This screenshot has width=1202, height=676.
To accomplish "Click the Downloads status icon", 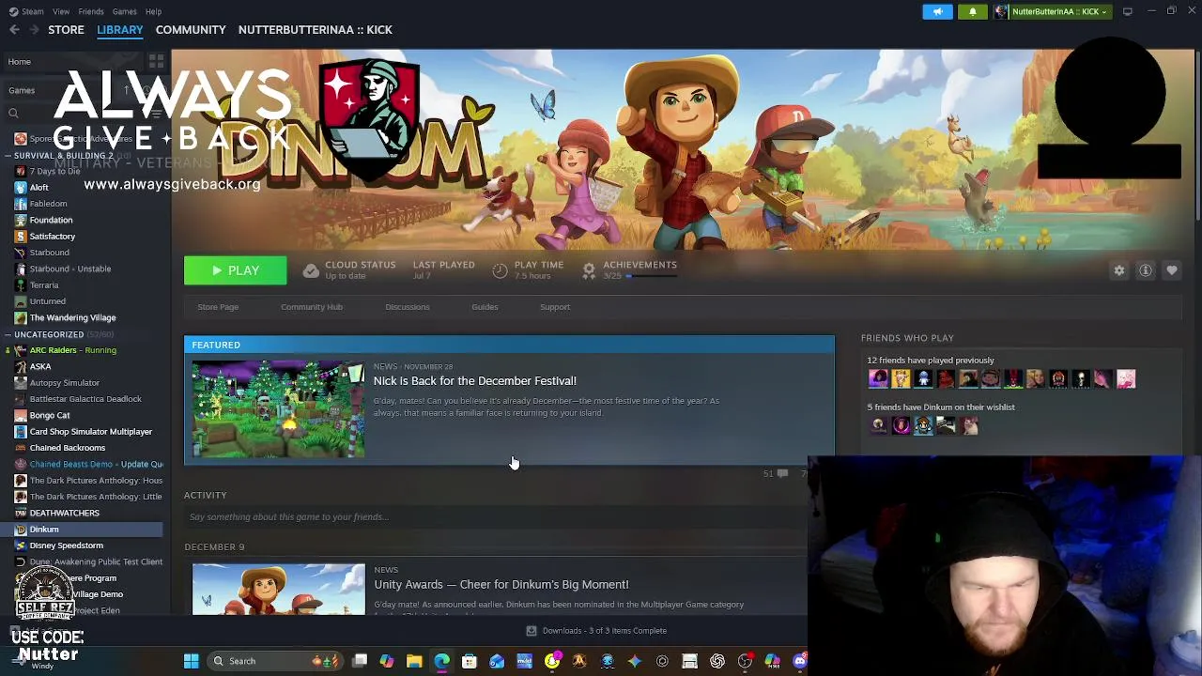I will [532, 631].
